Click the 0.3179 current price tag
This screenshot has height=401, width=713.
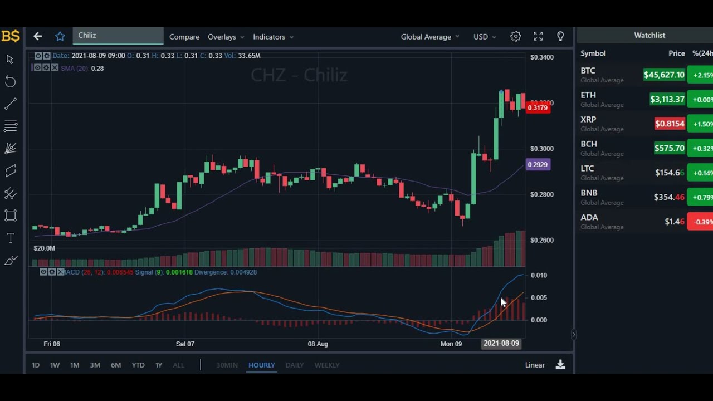(538, 107)
